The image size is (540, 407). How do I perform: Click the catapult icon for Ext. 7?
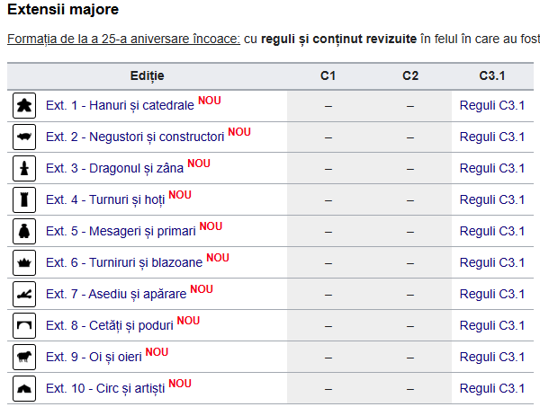pyautogui.click(x=24, y=295)
